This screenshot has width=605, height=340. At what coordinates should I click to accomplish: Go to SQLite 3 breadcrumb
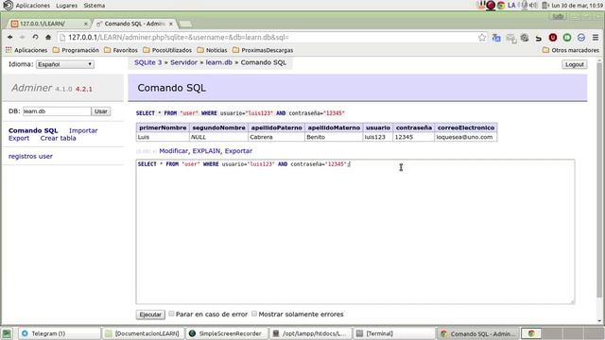click(x=148, y=62)
